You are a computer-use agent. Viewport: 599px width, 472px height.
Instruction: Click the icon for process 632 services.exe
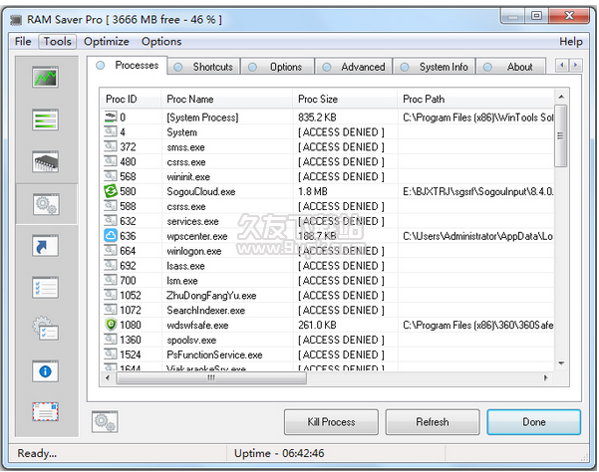click(x=111, y=220)
